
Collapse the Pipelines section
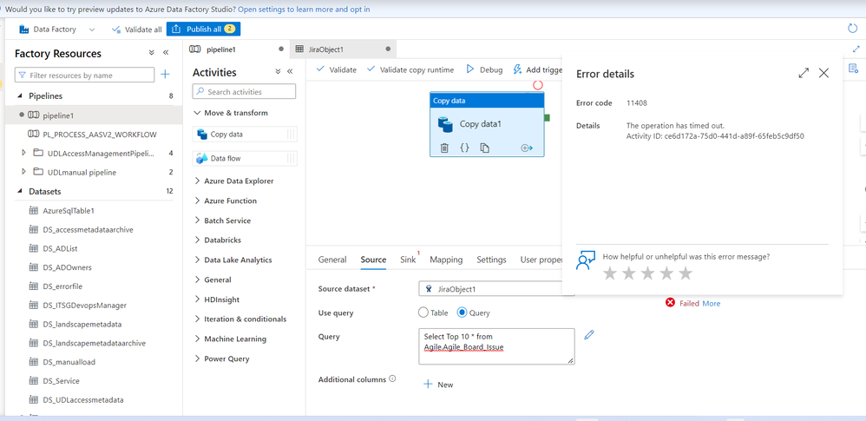[21, 95]
